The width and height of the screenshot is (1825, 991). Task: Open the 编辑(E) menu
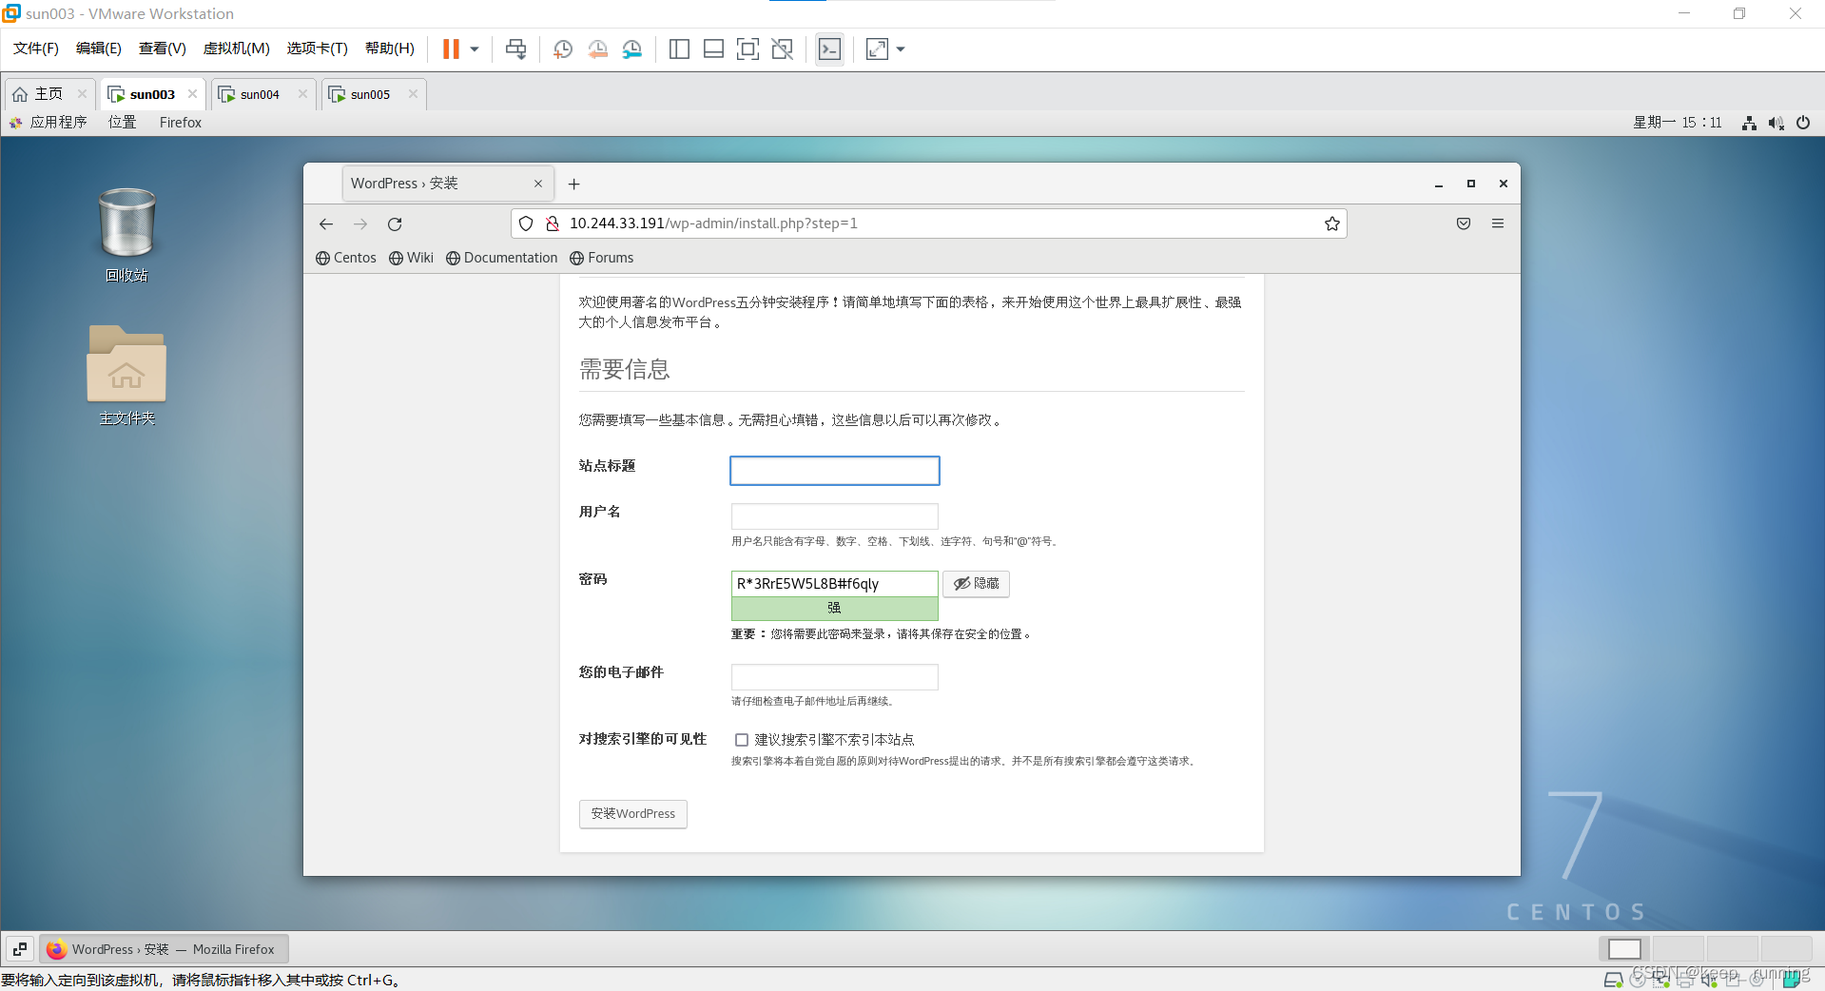tap(99, 49)
